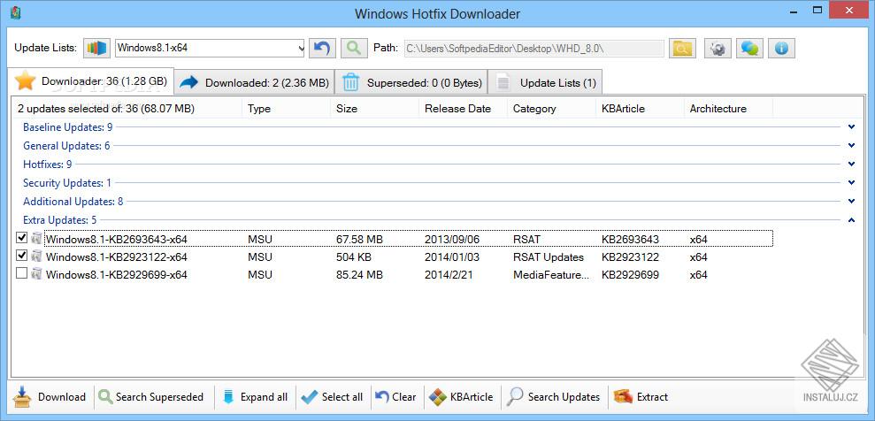Switch to the Downloaded: 2 tab
The image size is (875, 421).
(255, 83)
